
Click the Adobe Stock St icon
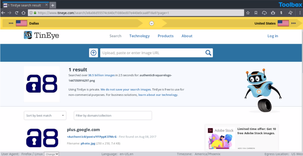[x=210, y=131]
